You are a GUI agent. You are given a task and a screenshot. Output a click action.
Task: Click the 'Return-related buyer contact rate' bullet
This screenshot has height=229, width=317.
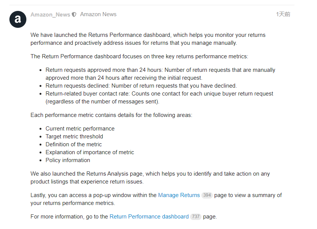click(x=159, y=97)
